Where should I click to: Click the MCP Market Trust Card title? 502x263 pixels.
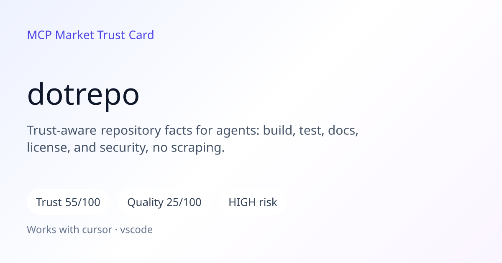click(90, 35)
